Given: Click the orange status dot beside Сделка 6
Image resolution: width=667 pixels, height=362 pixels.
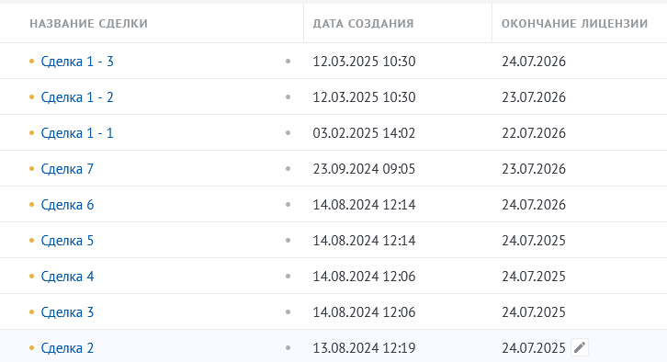Looking at the screenshot, I should (31, 205).
